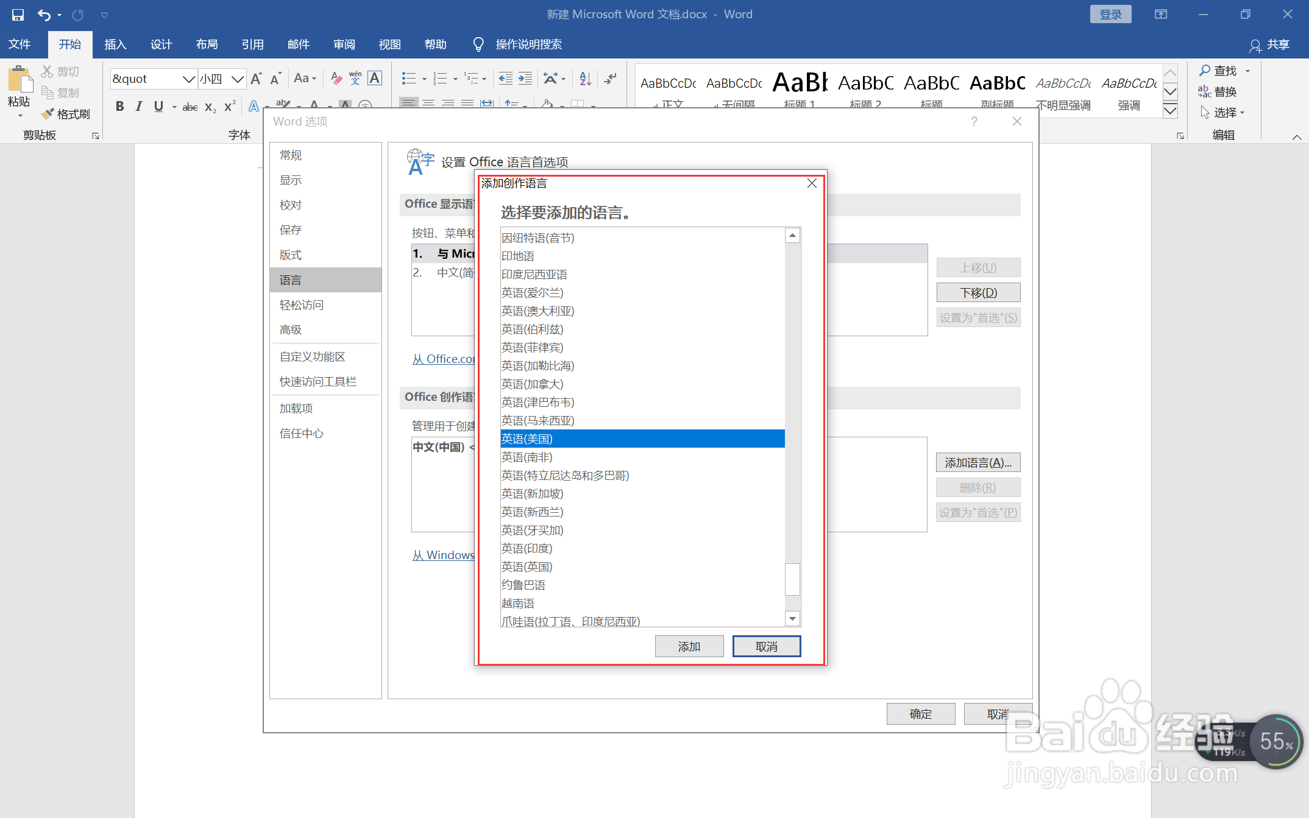Apply strikethrough formatting
Viewport: 1309px width, 818px height.
click(190, 107)
